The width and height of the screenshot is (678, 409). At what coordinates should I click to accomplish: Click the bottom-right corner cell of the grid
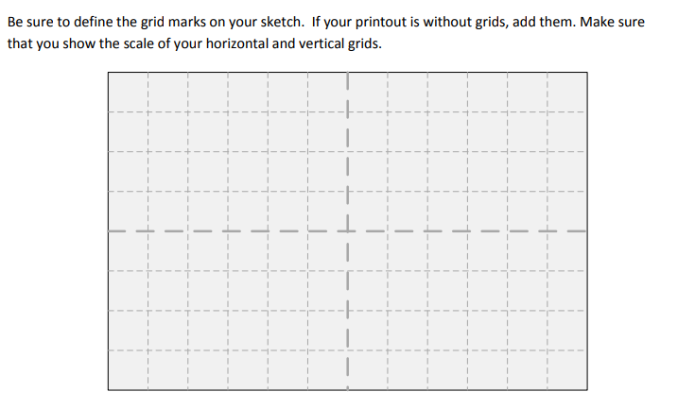(x=567, y=370)
